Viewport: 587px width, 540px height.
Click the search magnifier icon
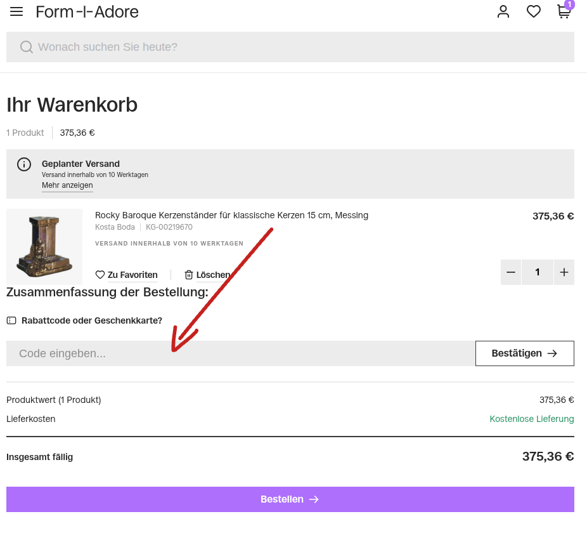tap(26, 47)
